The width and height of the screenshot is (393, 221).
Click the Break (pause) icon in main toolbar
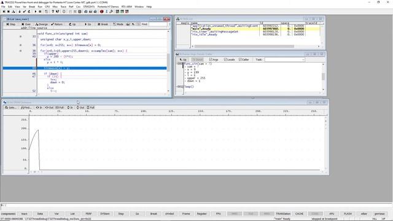[x=40, y=12]
